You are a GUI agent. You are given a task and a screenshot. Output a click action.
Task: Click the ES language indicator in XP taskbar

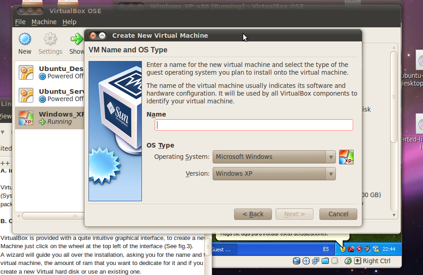326,249
